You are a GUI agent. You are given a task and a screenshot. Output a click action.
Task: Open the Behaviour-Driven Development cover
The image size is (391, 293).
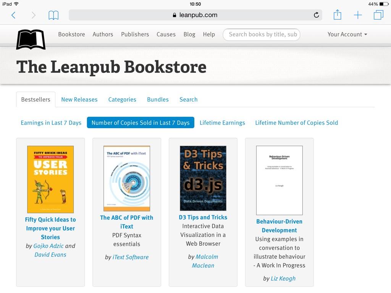[279, 180]
